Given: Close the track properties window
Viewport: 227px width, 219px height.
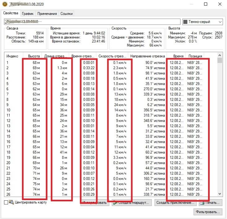Looking at the screenshot, I should [x=220, y=4].
